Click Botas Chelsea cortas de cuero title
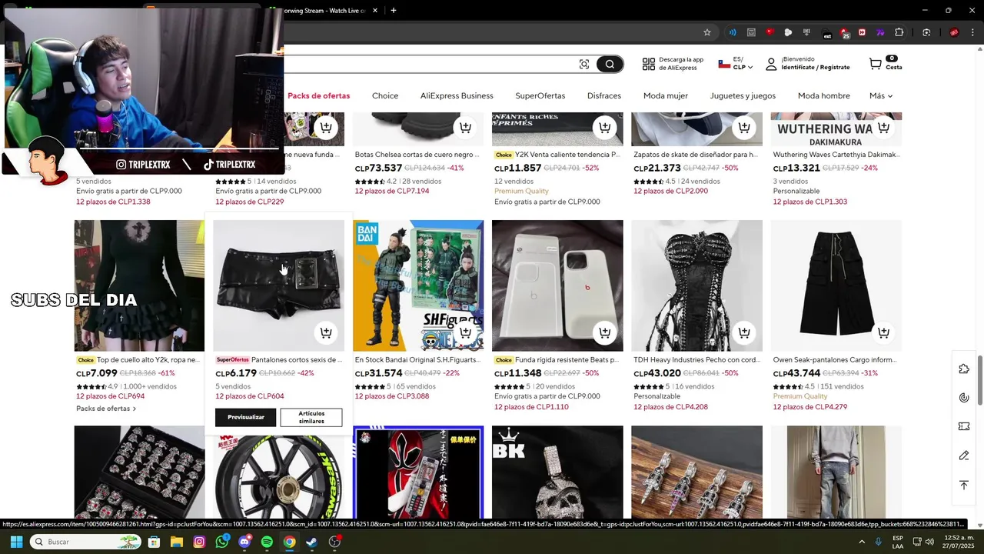Image resolution: width=984 pixels, height=554 pixels. coord(417,155)
